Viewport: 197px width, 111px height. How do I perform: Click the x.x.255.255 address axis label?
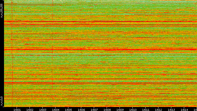click(x=2, y=11)
